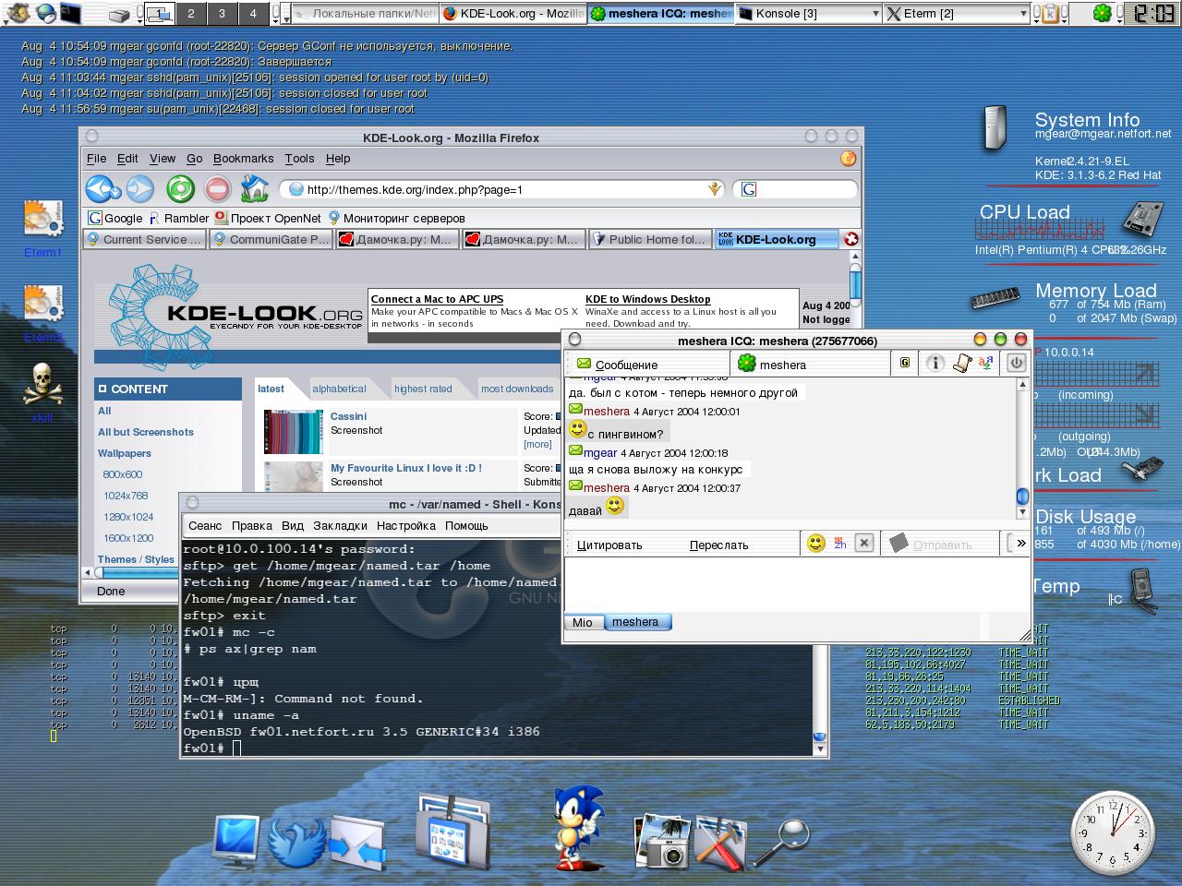Reload the page in Firefox
The width and height of the screenshot is (1182, 886).
pos(180,189)
